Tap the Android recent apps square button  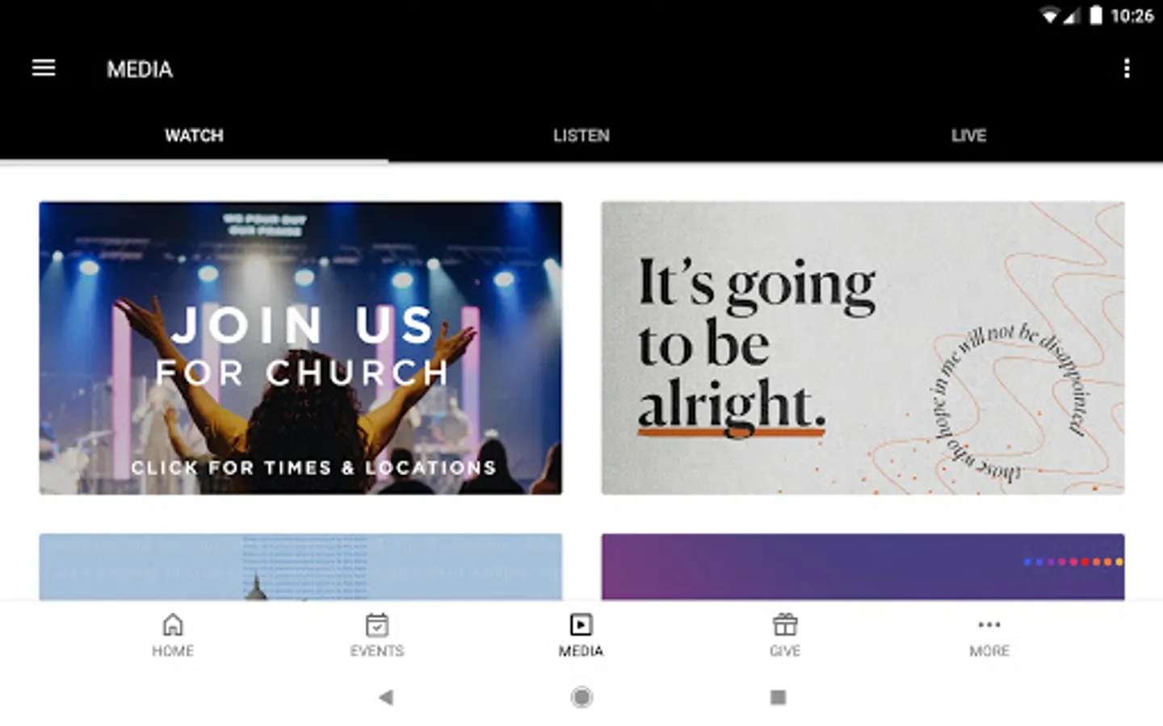pyautogui.click(x=778, y=697)
